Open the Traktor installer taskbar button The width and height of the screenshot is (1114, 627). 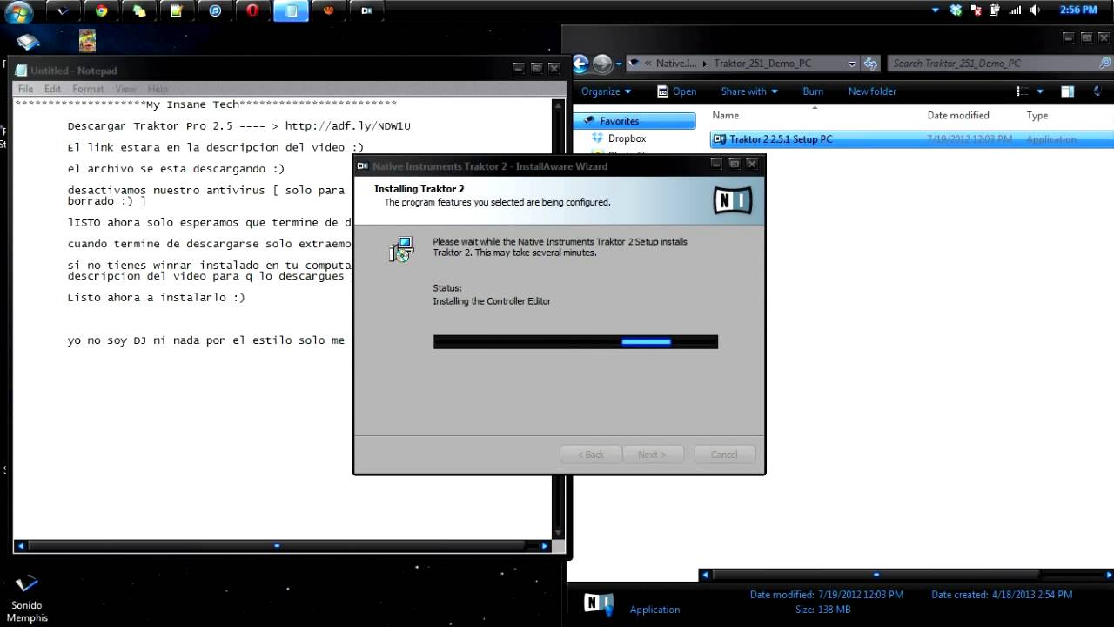click(367, 11)
